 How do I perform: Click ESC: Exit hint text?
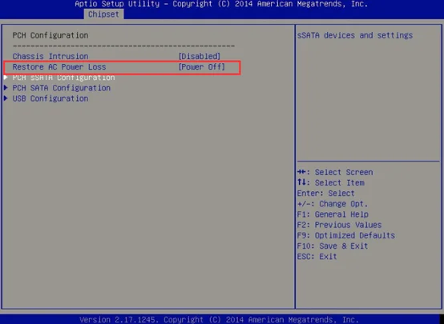[x=317, y=257]
